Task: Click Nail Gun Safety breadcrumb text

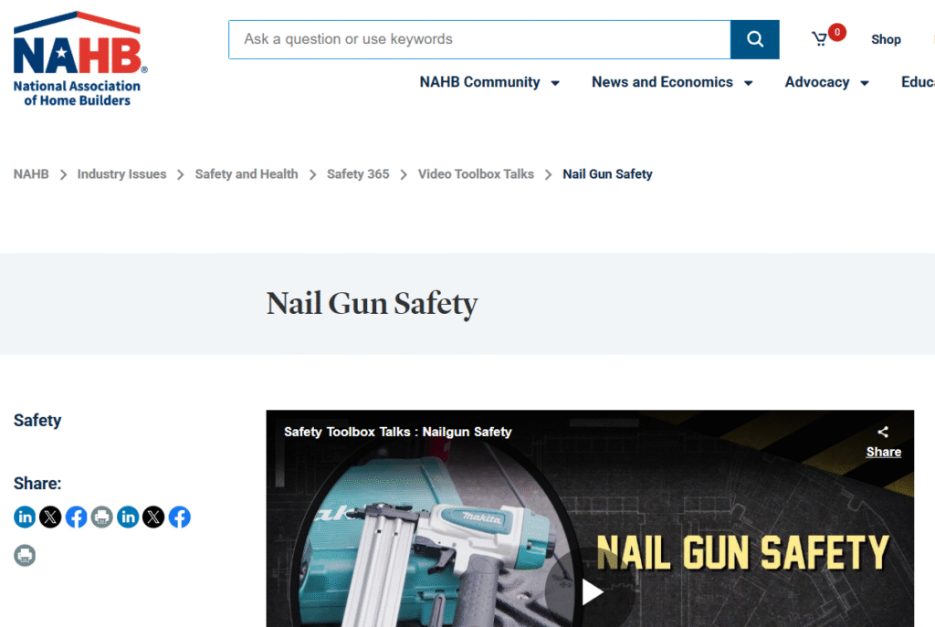Action: tap(607, 174)
